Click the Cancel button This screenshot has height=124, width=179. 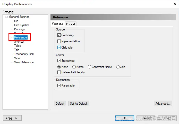(x=146, y=118)
